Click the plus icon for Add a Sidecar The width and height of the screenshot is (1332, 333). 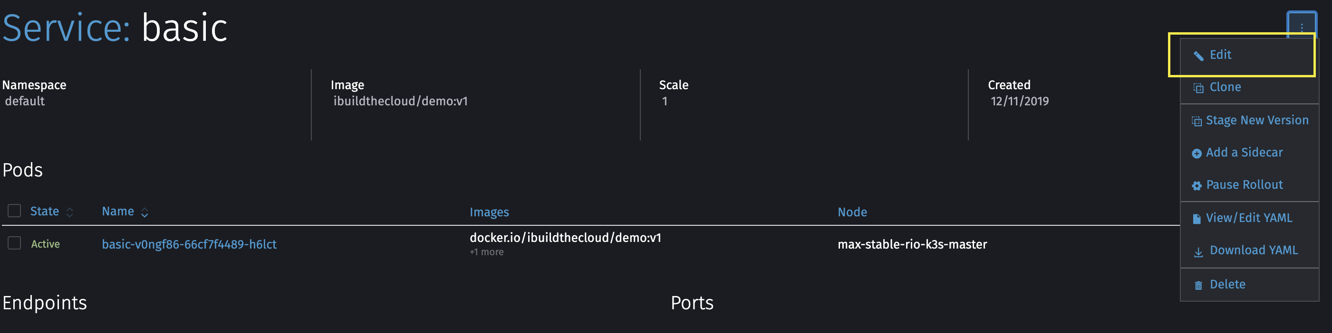pos(1198,153)
